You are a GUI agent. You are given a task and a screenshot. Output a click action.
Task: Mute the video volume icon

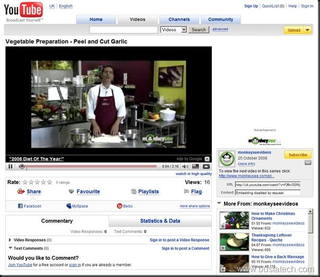185,166
